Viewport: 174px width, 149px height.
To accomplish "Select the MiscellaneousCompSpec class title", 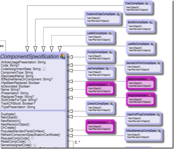I will [x=141, y=131].
